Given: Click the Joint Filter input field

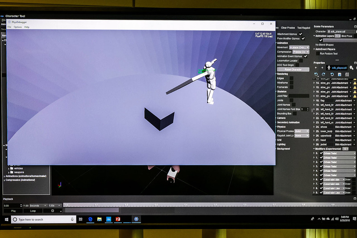Looking at the screenshot, I should (x=299, y=96).
